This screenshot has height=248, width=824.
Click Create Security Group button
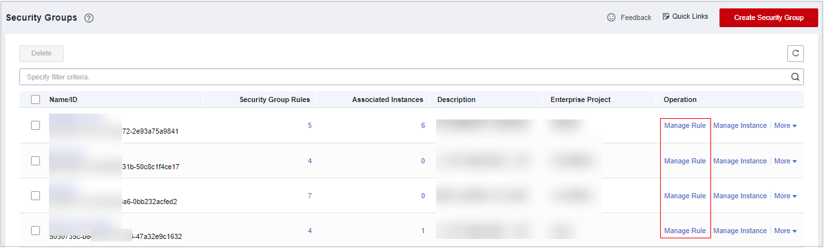point(769,17)
